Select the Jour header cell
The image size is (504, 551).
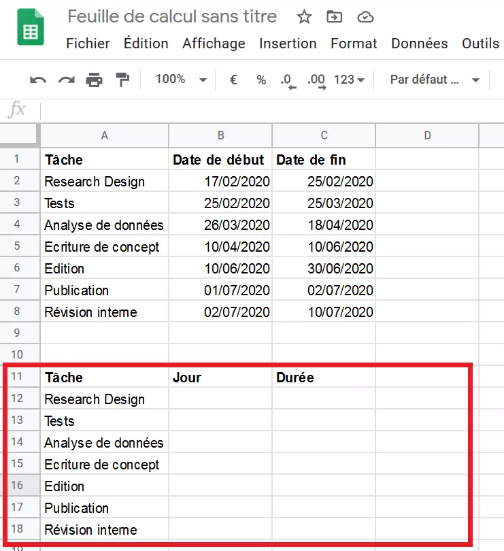pyautogui.click(x=220, y=377)
